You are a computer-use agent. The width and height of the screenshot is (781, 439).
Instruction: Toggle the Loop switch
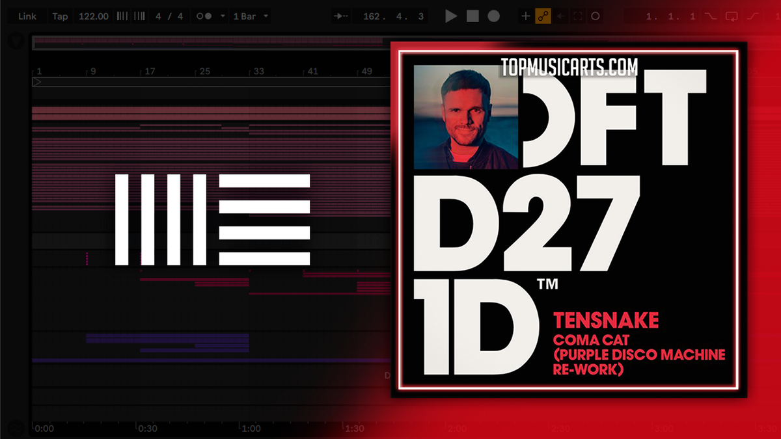[732, 16]
